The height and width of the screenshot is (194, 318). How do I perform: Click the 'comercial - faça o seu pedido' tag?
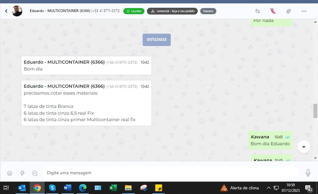click(x=172, y=11)
